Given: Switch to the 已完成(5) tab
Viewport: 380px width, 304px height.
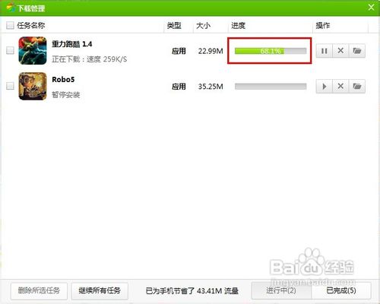Looking at the screenshot, I should point(341,290).
